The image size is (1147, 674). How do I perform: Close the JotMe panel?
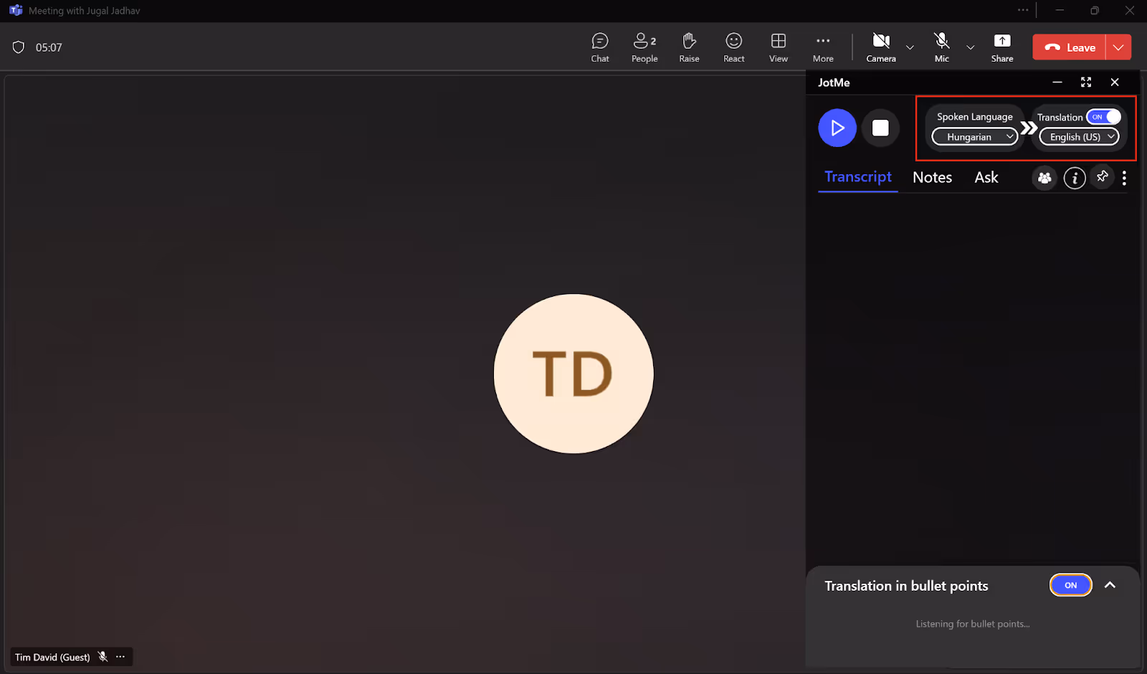[1115, 82]
